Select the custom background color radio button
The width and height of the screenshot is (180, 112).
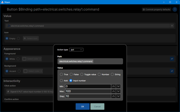pos(19,71)
